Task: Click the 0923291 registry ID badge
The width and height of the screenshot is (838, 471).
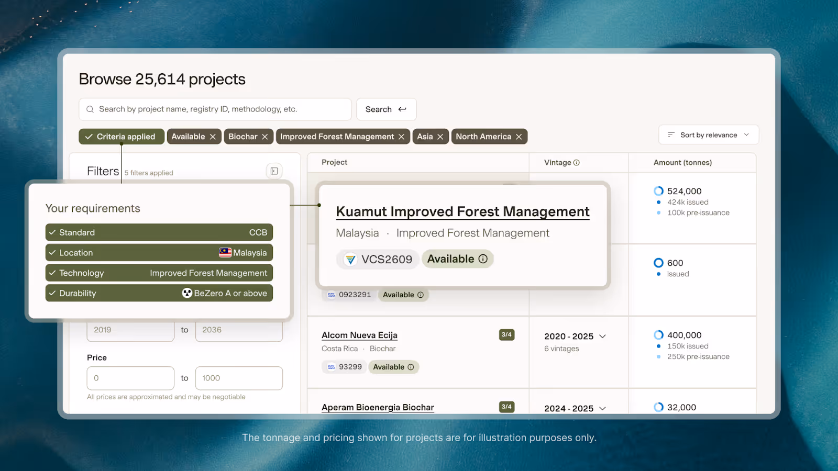Action: pos(348,295)
